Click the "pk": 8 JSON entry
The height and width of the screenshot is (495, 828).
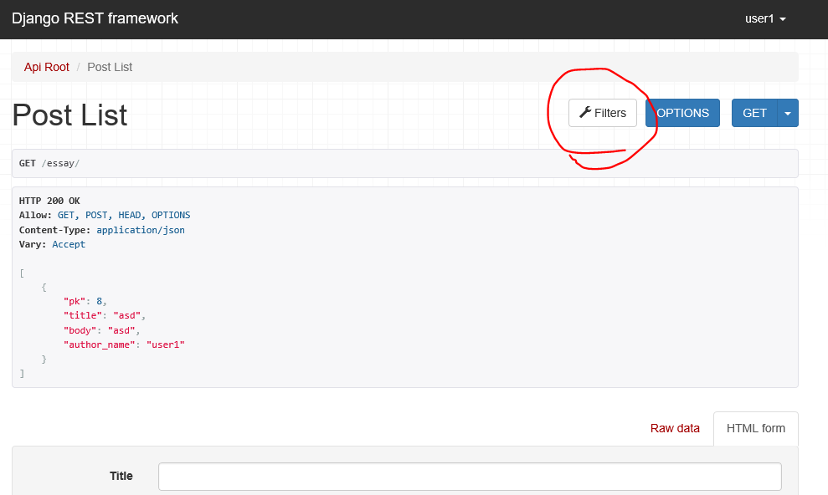click(x=85, y=301)
